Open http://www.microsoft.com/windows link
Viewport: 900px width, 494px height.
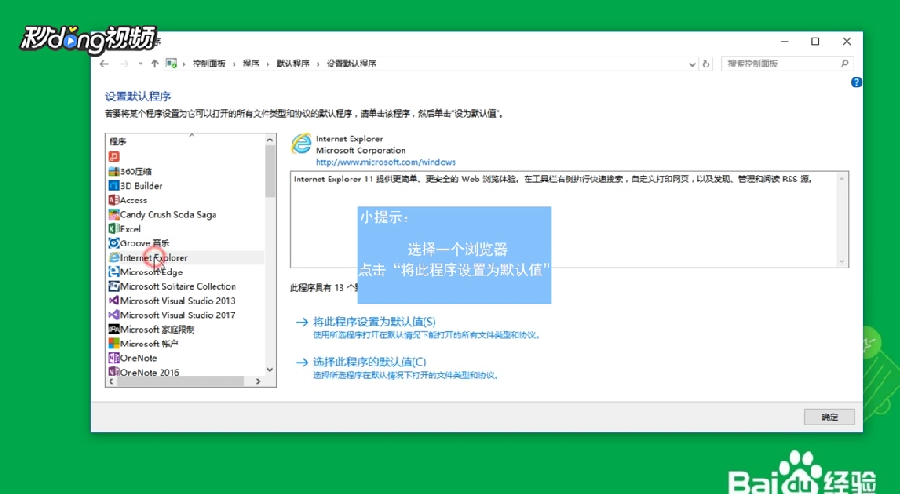click(x=386, y=162)
